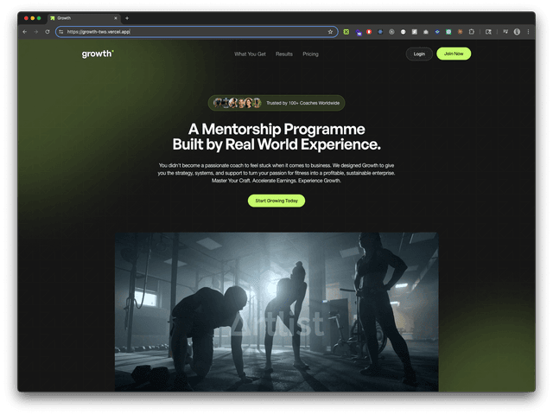Click the growth logo in the header

[97, 54]
